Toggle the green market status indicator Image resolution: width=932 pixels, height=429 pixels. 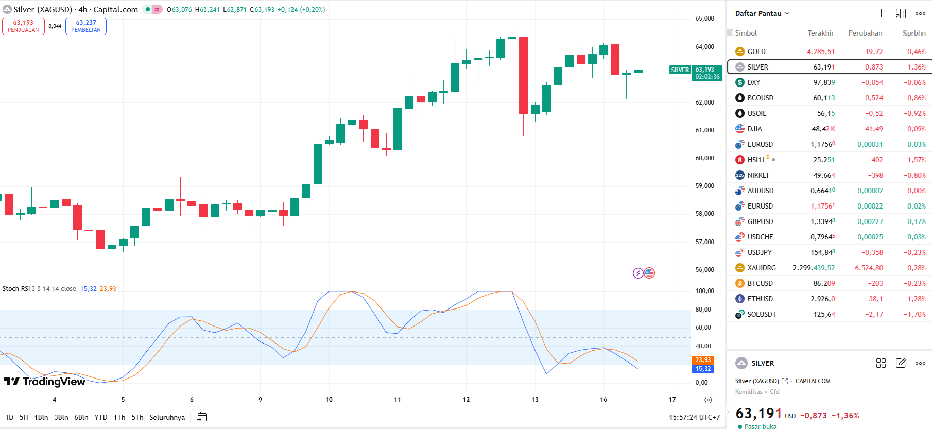(148, 9)
